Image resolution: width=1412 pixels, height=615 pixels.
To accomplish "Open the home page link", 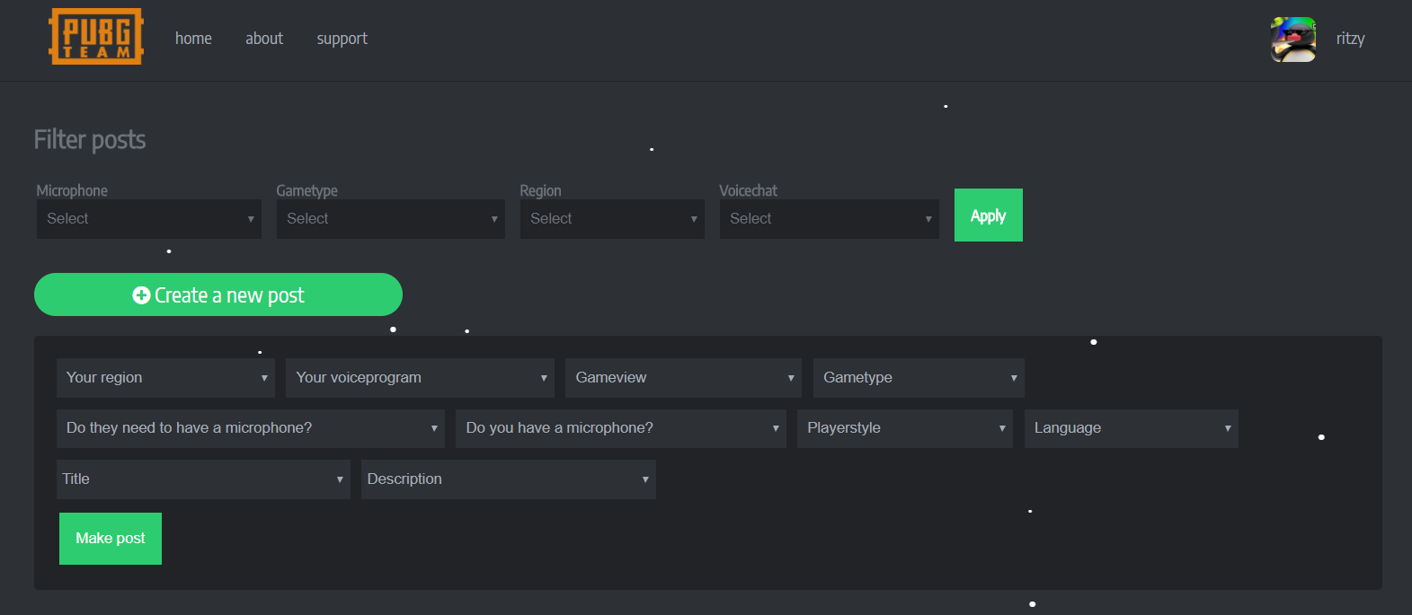I will [193, 39].
